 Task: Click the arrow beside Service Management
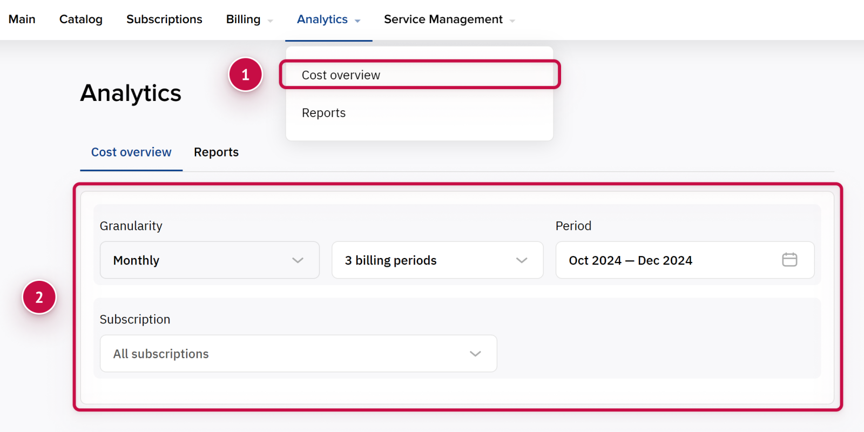point(512,21)
